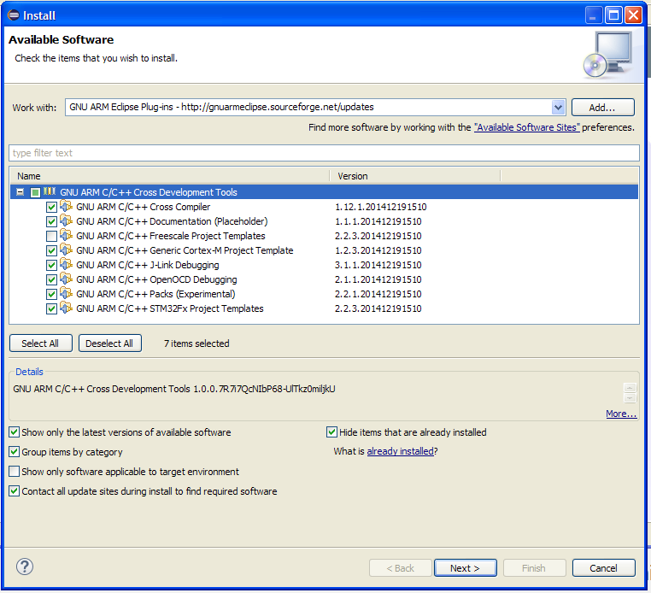This screenshot has height=593, width=651.
Task: Collapse the GNU ARM C/C++ Cross Development Tools tree
Action: (20, 192)
